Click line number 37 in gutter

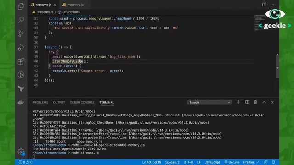pos(36,47)
